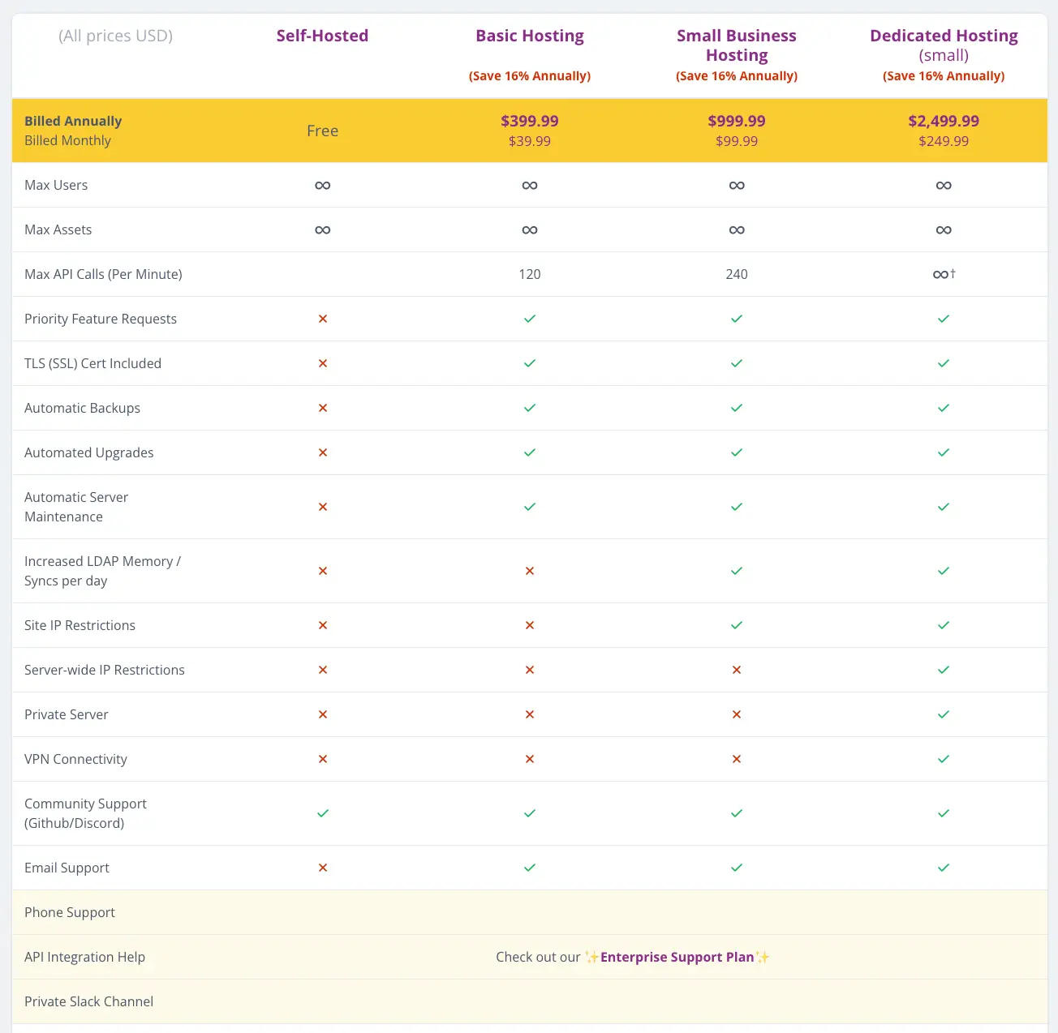1058x1033 pixels.
Task: Click Self-Hosted checkmark for Community Support
Action: coord(323,813)
